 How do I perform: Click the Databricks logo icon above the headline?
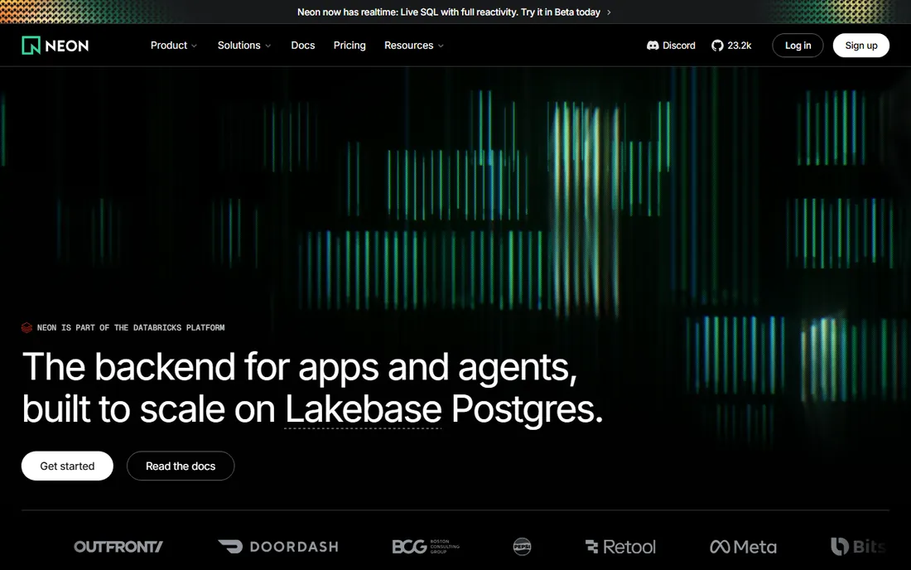click(x=27, y=328)
